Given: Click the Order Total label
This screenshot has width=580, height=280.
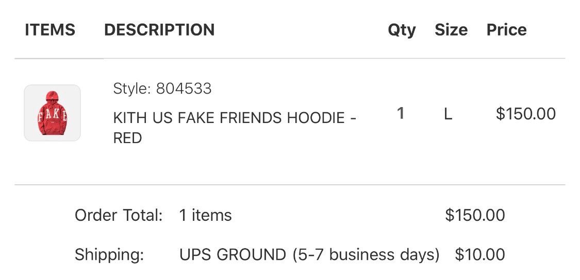Looking at the screenshot, I should [119, 215].
